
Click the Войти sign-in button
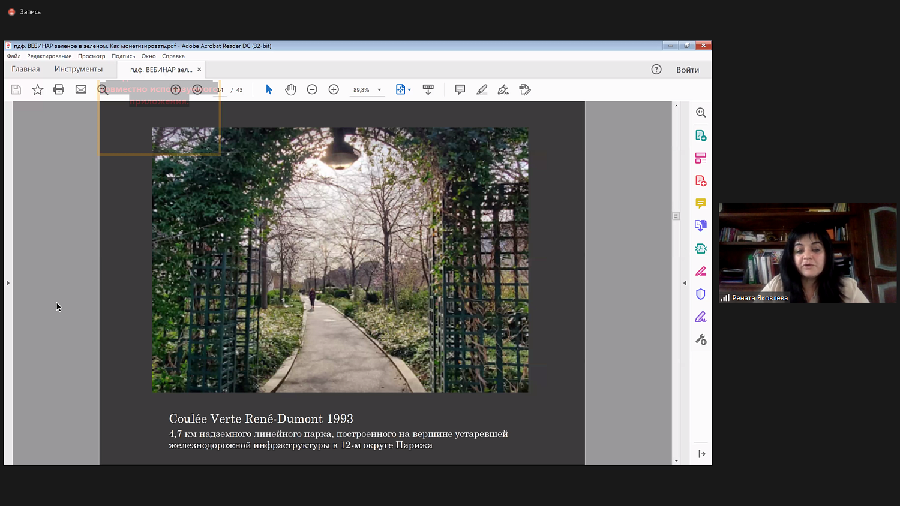pyautogui.click(x=688, y=70)
